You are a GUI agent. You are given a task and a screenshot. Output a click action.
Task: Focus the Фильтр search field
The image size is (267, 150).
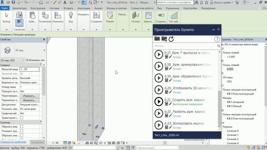(x=185, y=46)
